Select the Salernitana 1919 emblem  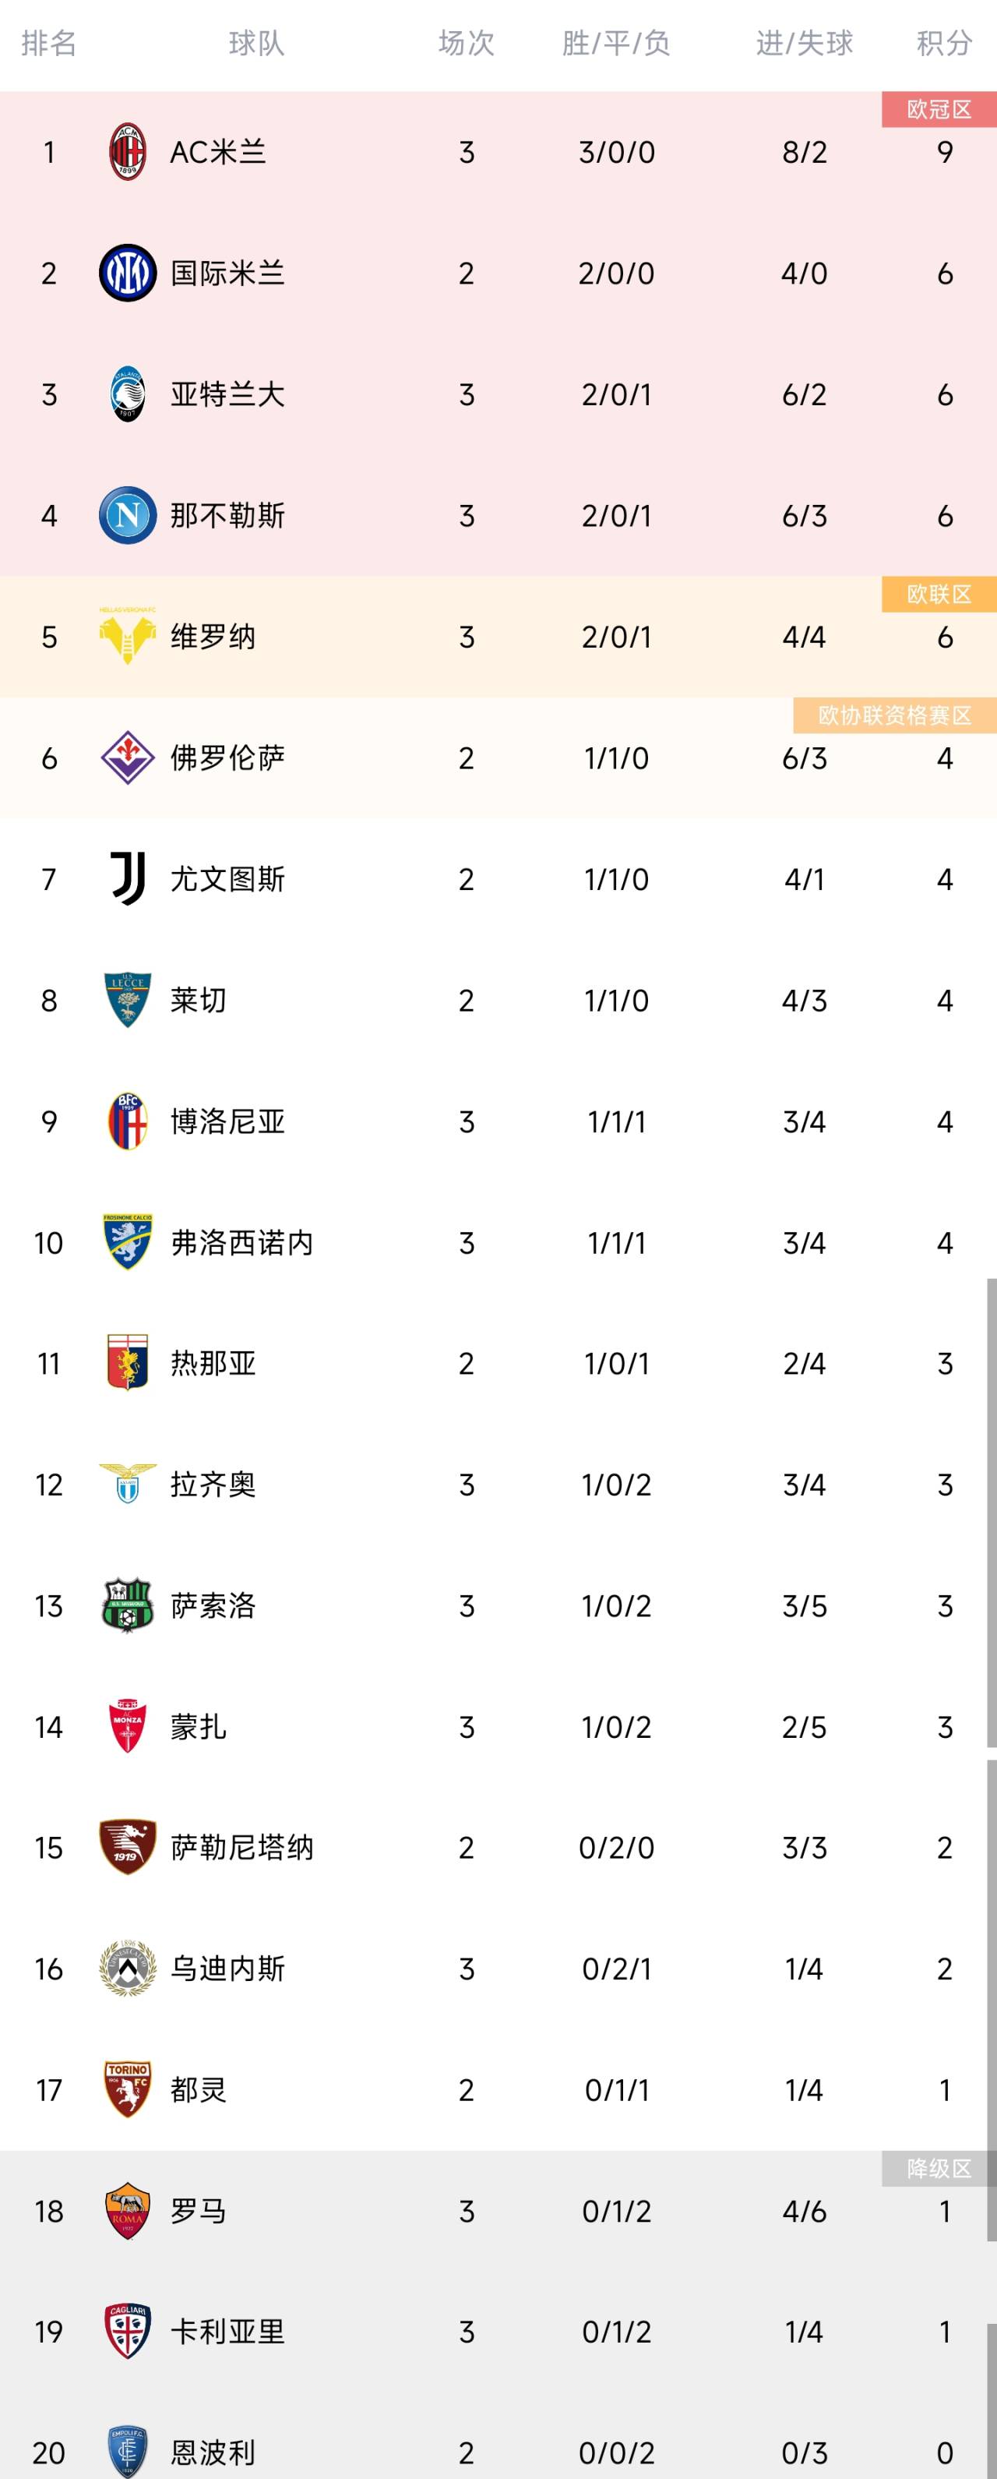point(127,1847)
